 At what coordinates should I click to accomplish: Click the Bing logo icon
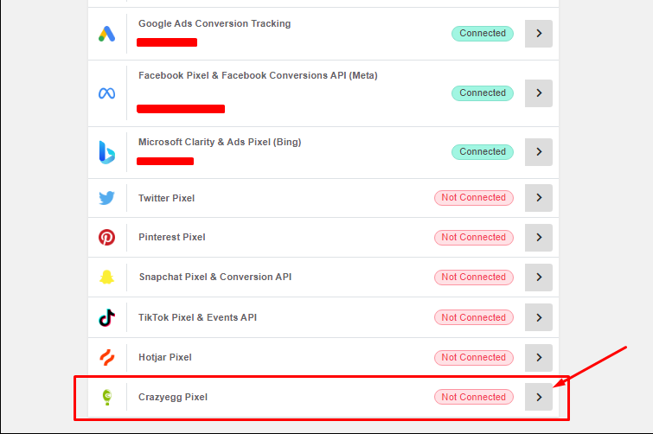tap(106, 152)
